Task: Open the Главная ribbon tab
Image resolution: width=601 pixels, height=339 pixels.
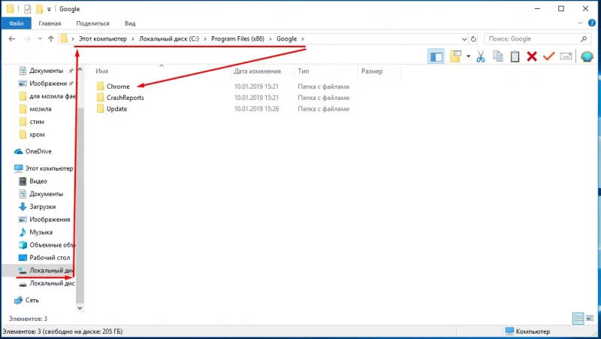Action: tap(50, 23)
